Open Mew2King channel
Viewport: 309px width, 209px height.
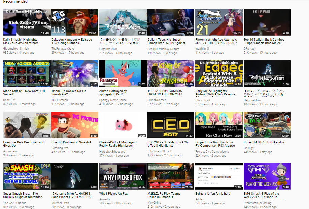[x=154, y=203]
